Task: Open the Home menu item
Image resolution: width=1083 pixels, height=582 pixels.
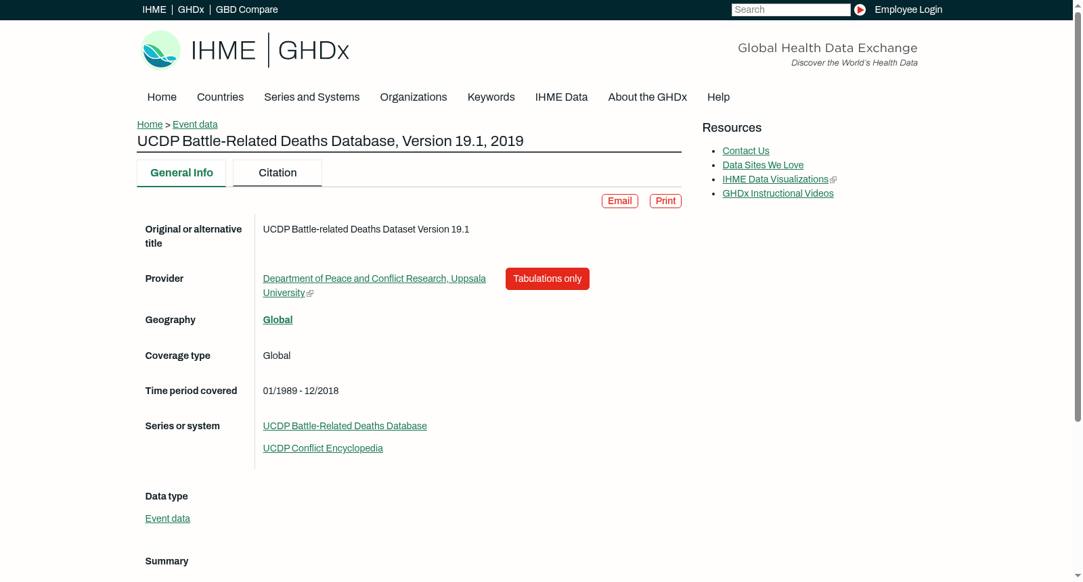Action: tap(162, 97)
